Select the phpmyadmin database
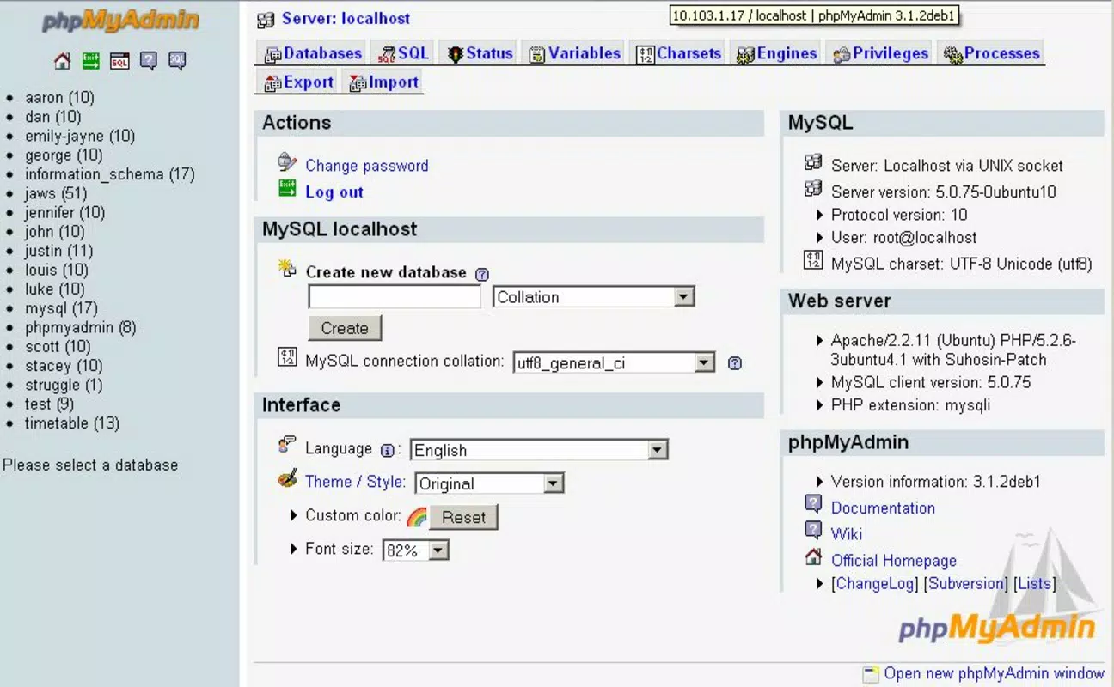 coord(81,327)
